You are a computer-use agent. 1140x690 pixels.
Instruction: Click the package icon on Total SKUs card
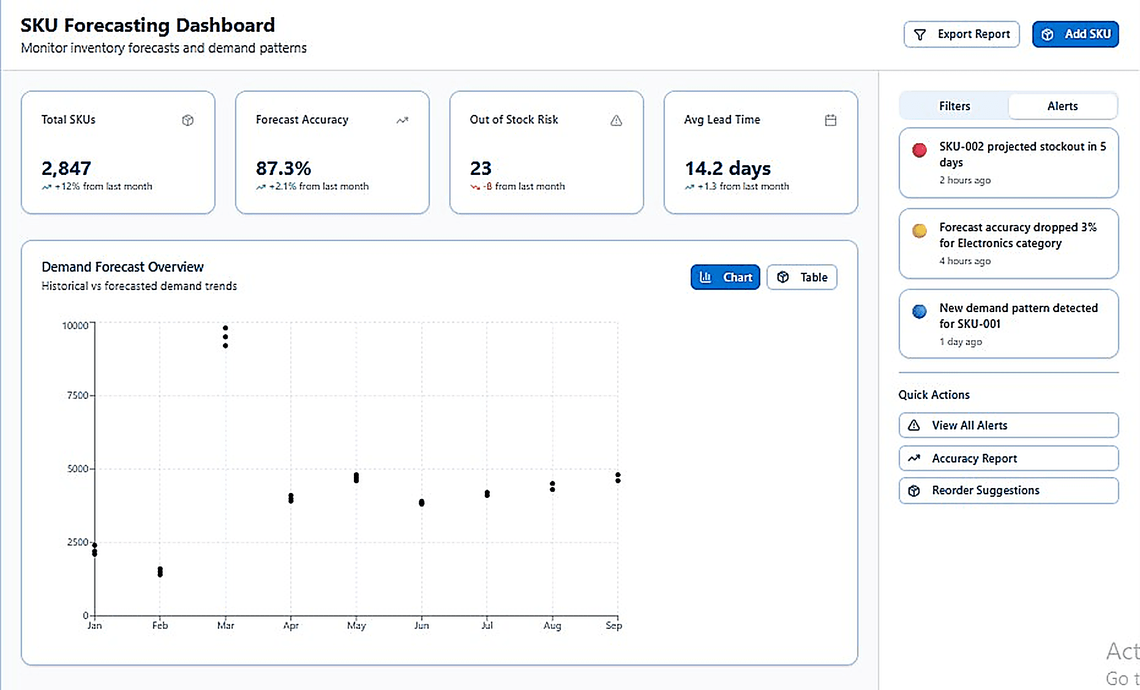coord(187,120)
